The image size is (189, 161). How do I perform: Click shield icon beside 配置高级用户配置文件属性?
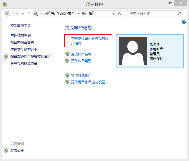(x=6, y=57)
